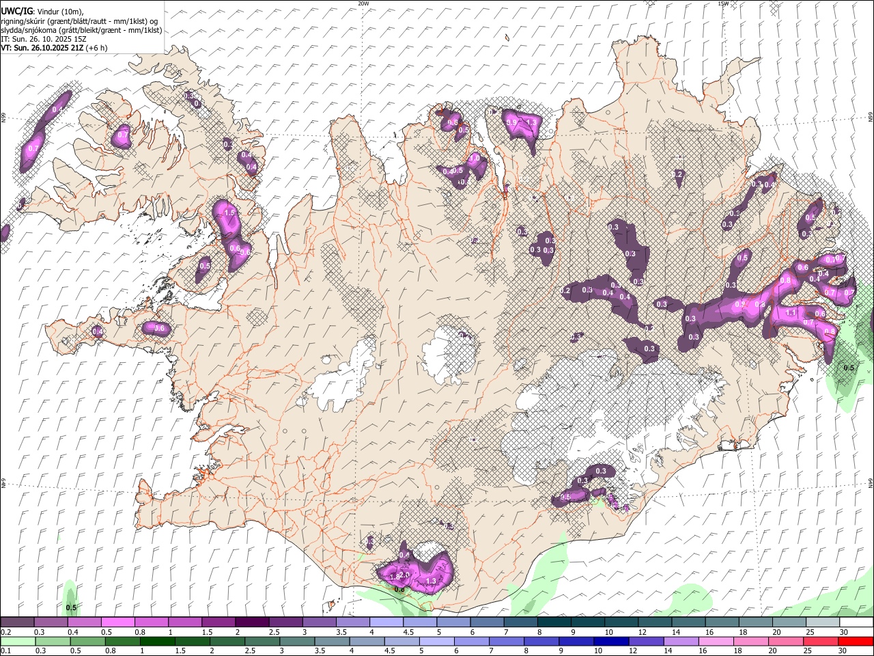Viewport: 874px width, 656px height.
Task: Click the bright pink 0.5 swatch in upper legend row
Action: [117, 622]
